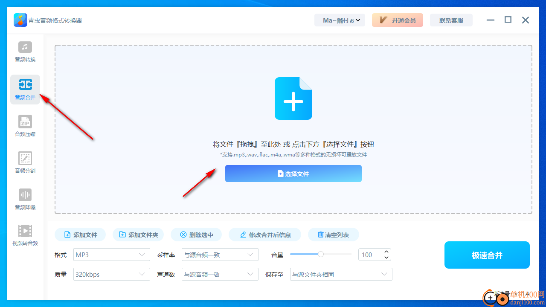
Task: Expand the 采样率 dropdown
Action: pos(220,254)
